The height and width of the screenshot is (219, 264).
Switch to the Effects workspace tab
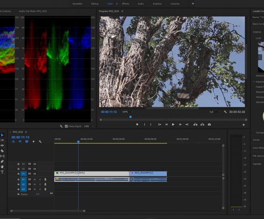(125, 4)
